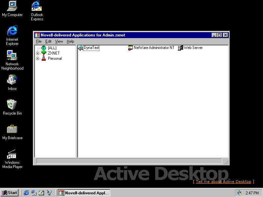
Task: Click the [ALL] tree label
Action: [x=52, y=48]
